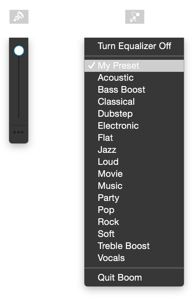Image resolution: width=193 pixels, height=298 pixels.
Task: Switch to the Electronic preset
Action: tap(134, 126)
